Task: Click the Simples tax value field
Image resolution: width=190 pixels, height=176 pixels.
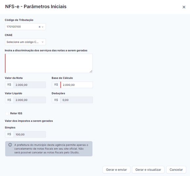Action: 30,134
